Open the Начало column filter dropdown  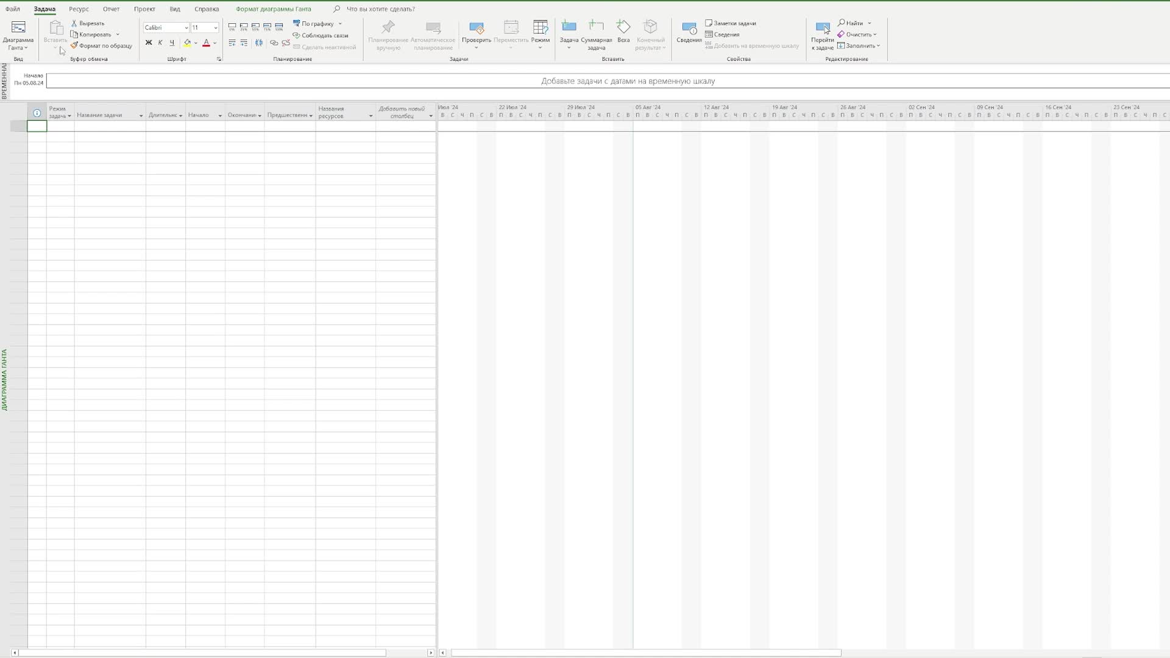[x=220, y=116]
